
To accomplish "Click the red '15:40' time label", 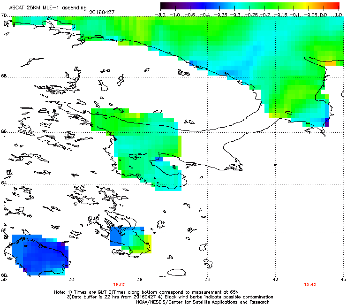I will click(310, 285).
